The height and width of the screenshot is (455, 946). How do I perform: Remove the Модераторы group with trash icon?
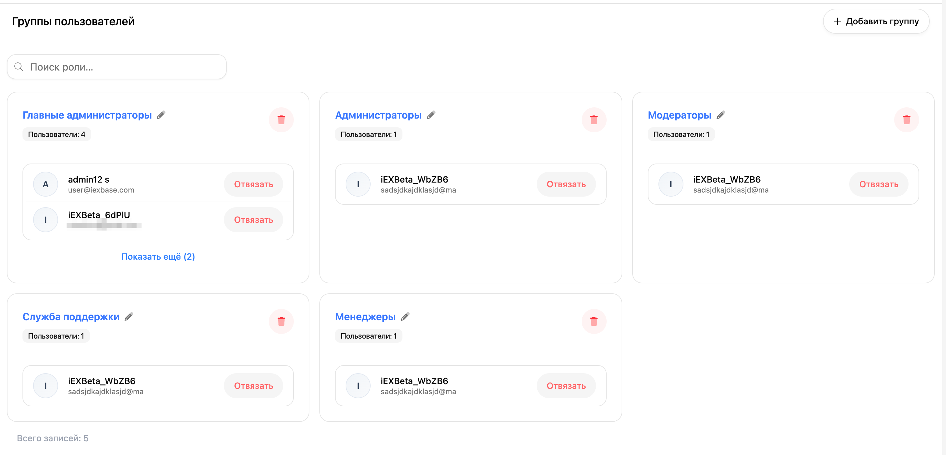tap(906, 120)
